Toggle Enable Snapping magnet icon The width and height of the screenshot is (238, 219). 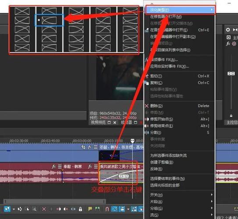click(107, 209)
